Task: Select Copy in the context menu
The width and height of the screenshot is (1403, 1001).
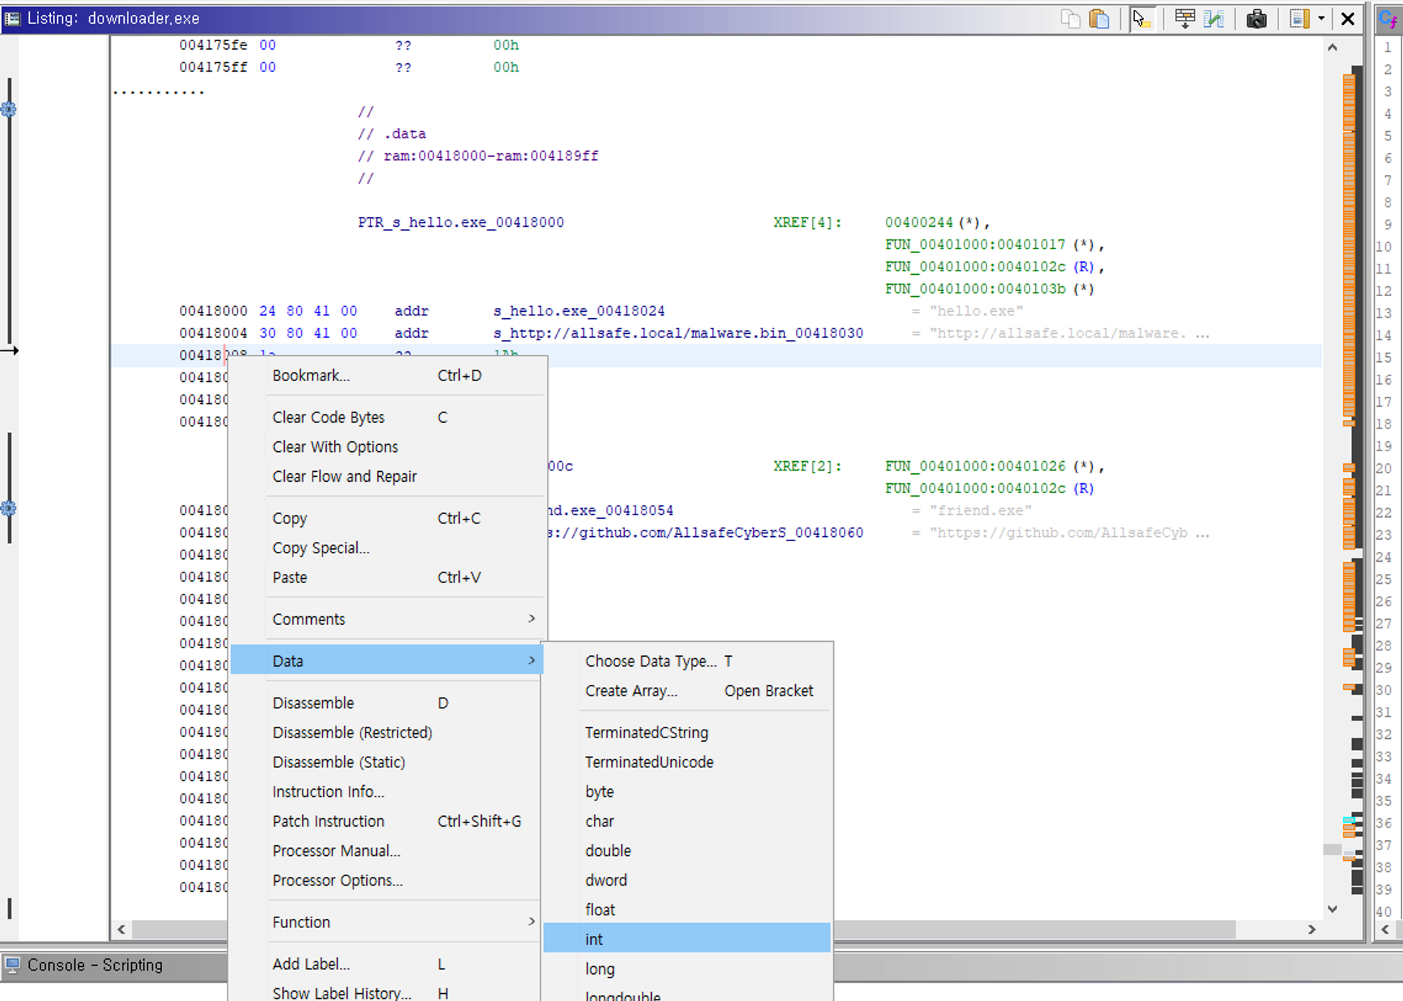Action: tap(387, 518)
